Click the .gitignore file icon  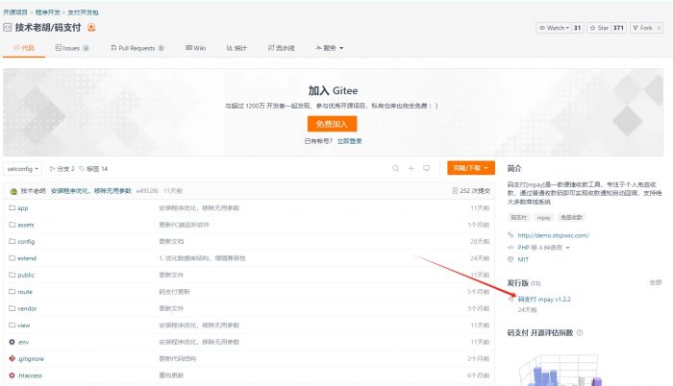click(12, 358)
